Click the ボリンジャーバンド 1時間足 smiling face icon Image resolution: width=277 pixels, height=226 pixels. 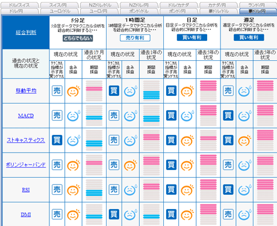(131, 165)
